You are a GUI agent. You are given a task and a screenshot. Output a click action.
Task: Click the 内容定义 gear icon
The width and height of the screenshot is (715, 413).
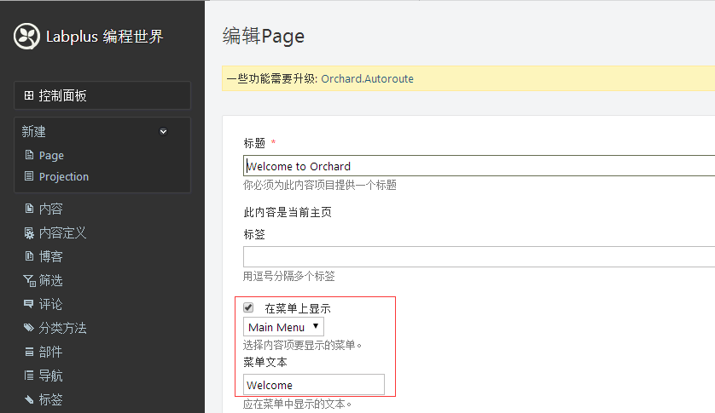(29, 232)
